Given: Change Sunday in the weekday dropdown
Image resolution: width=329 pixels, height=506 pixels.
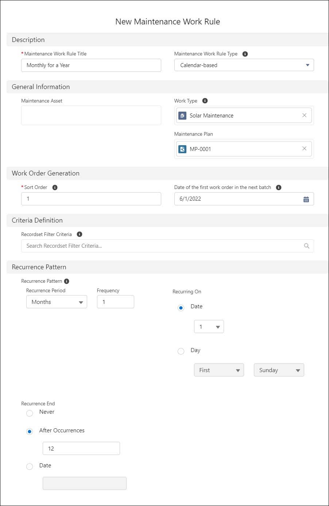Looking at the screenshot, I should point(279,370).
